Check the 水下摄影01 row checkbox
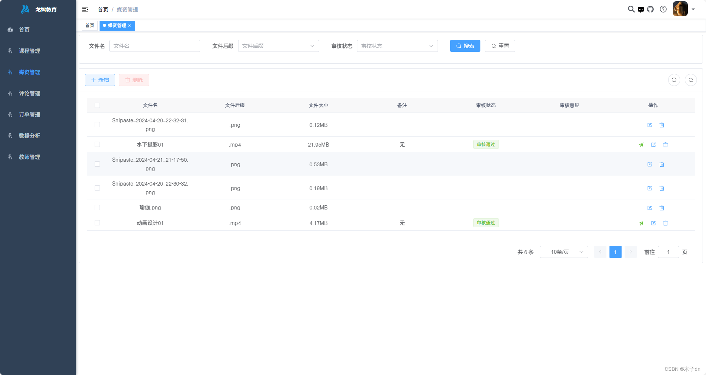Viewport: 706px width, 375px height. point(97,144)
